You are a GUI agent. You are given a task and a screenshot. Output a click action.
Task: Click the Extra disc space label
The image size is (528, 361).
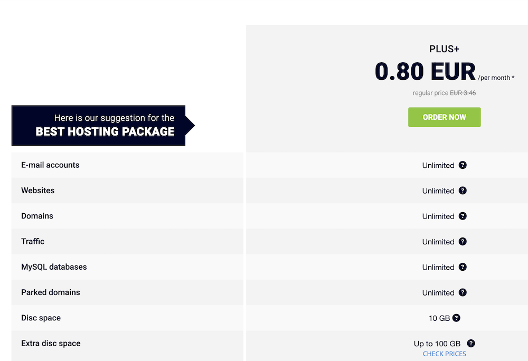tap(51, 344)
